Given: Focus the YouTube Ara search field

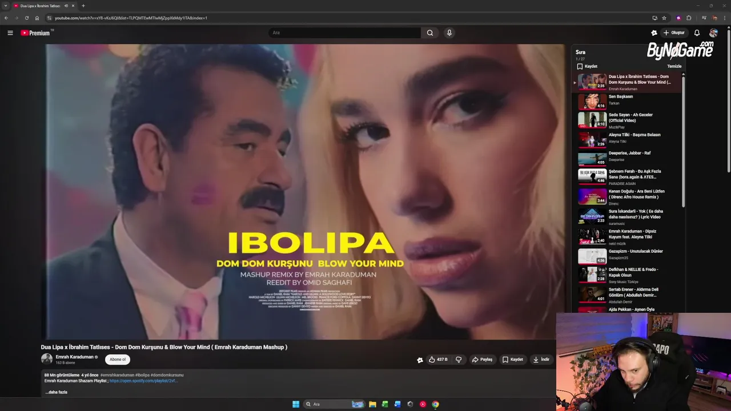Looking at the screenshot, I should pos(345,33).
